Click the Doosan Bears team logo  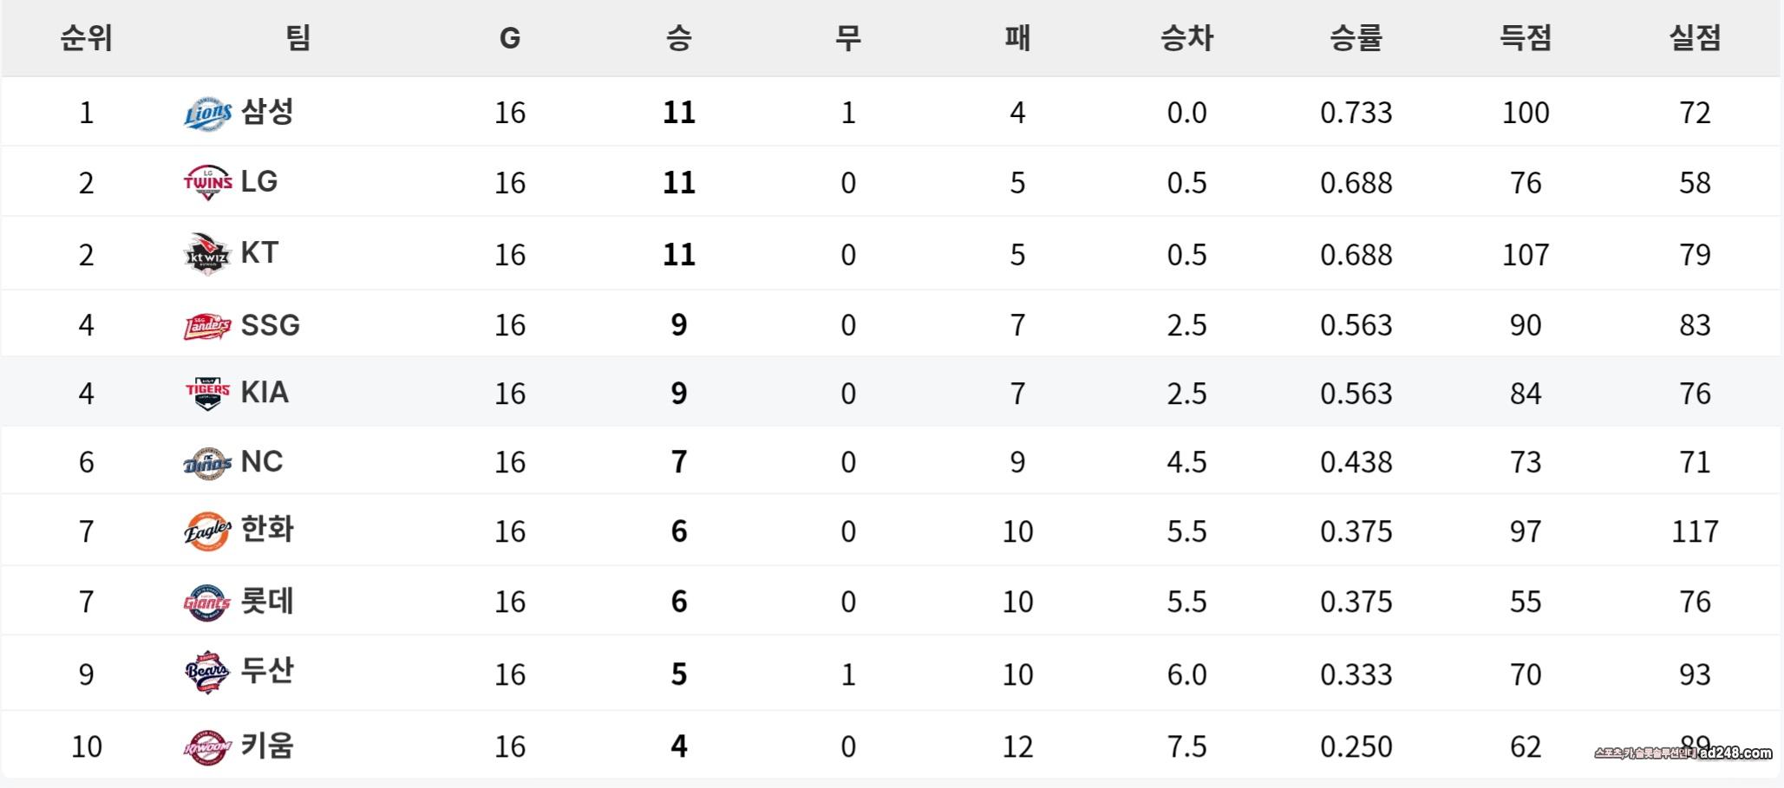(x=207, y=673)
